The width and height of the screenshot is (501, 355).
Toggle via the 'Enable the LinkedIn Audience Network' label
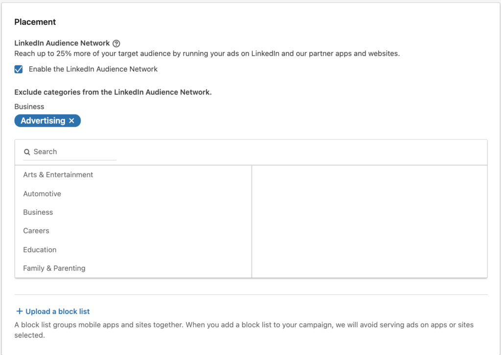[93, 69]
